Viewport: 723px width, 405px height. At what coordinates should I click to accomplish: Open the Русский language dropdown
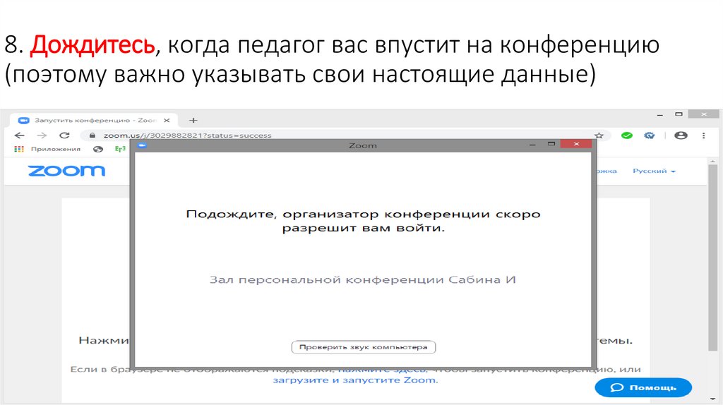point(654,171)
